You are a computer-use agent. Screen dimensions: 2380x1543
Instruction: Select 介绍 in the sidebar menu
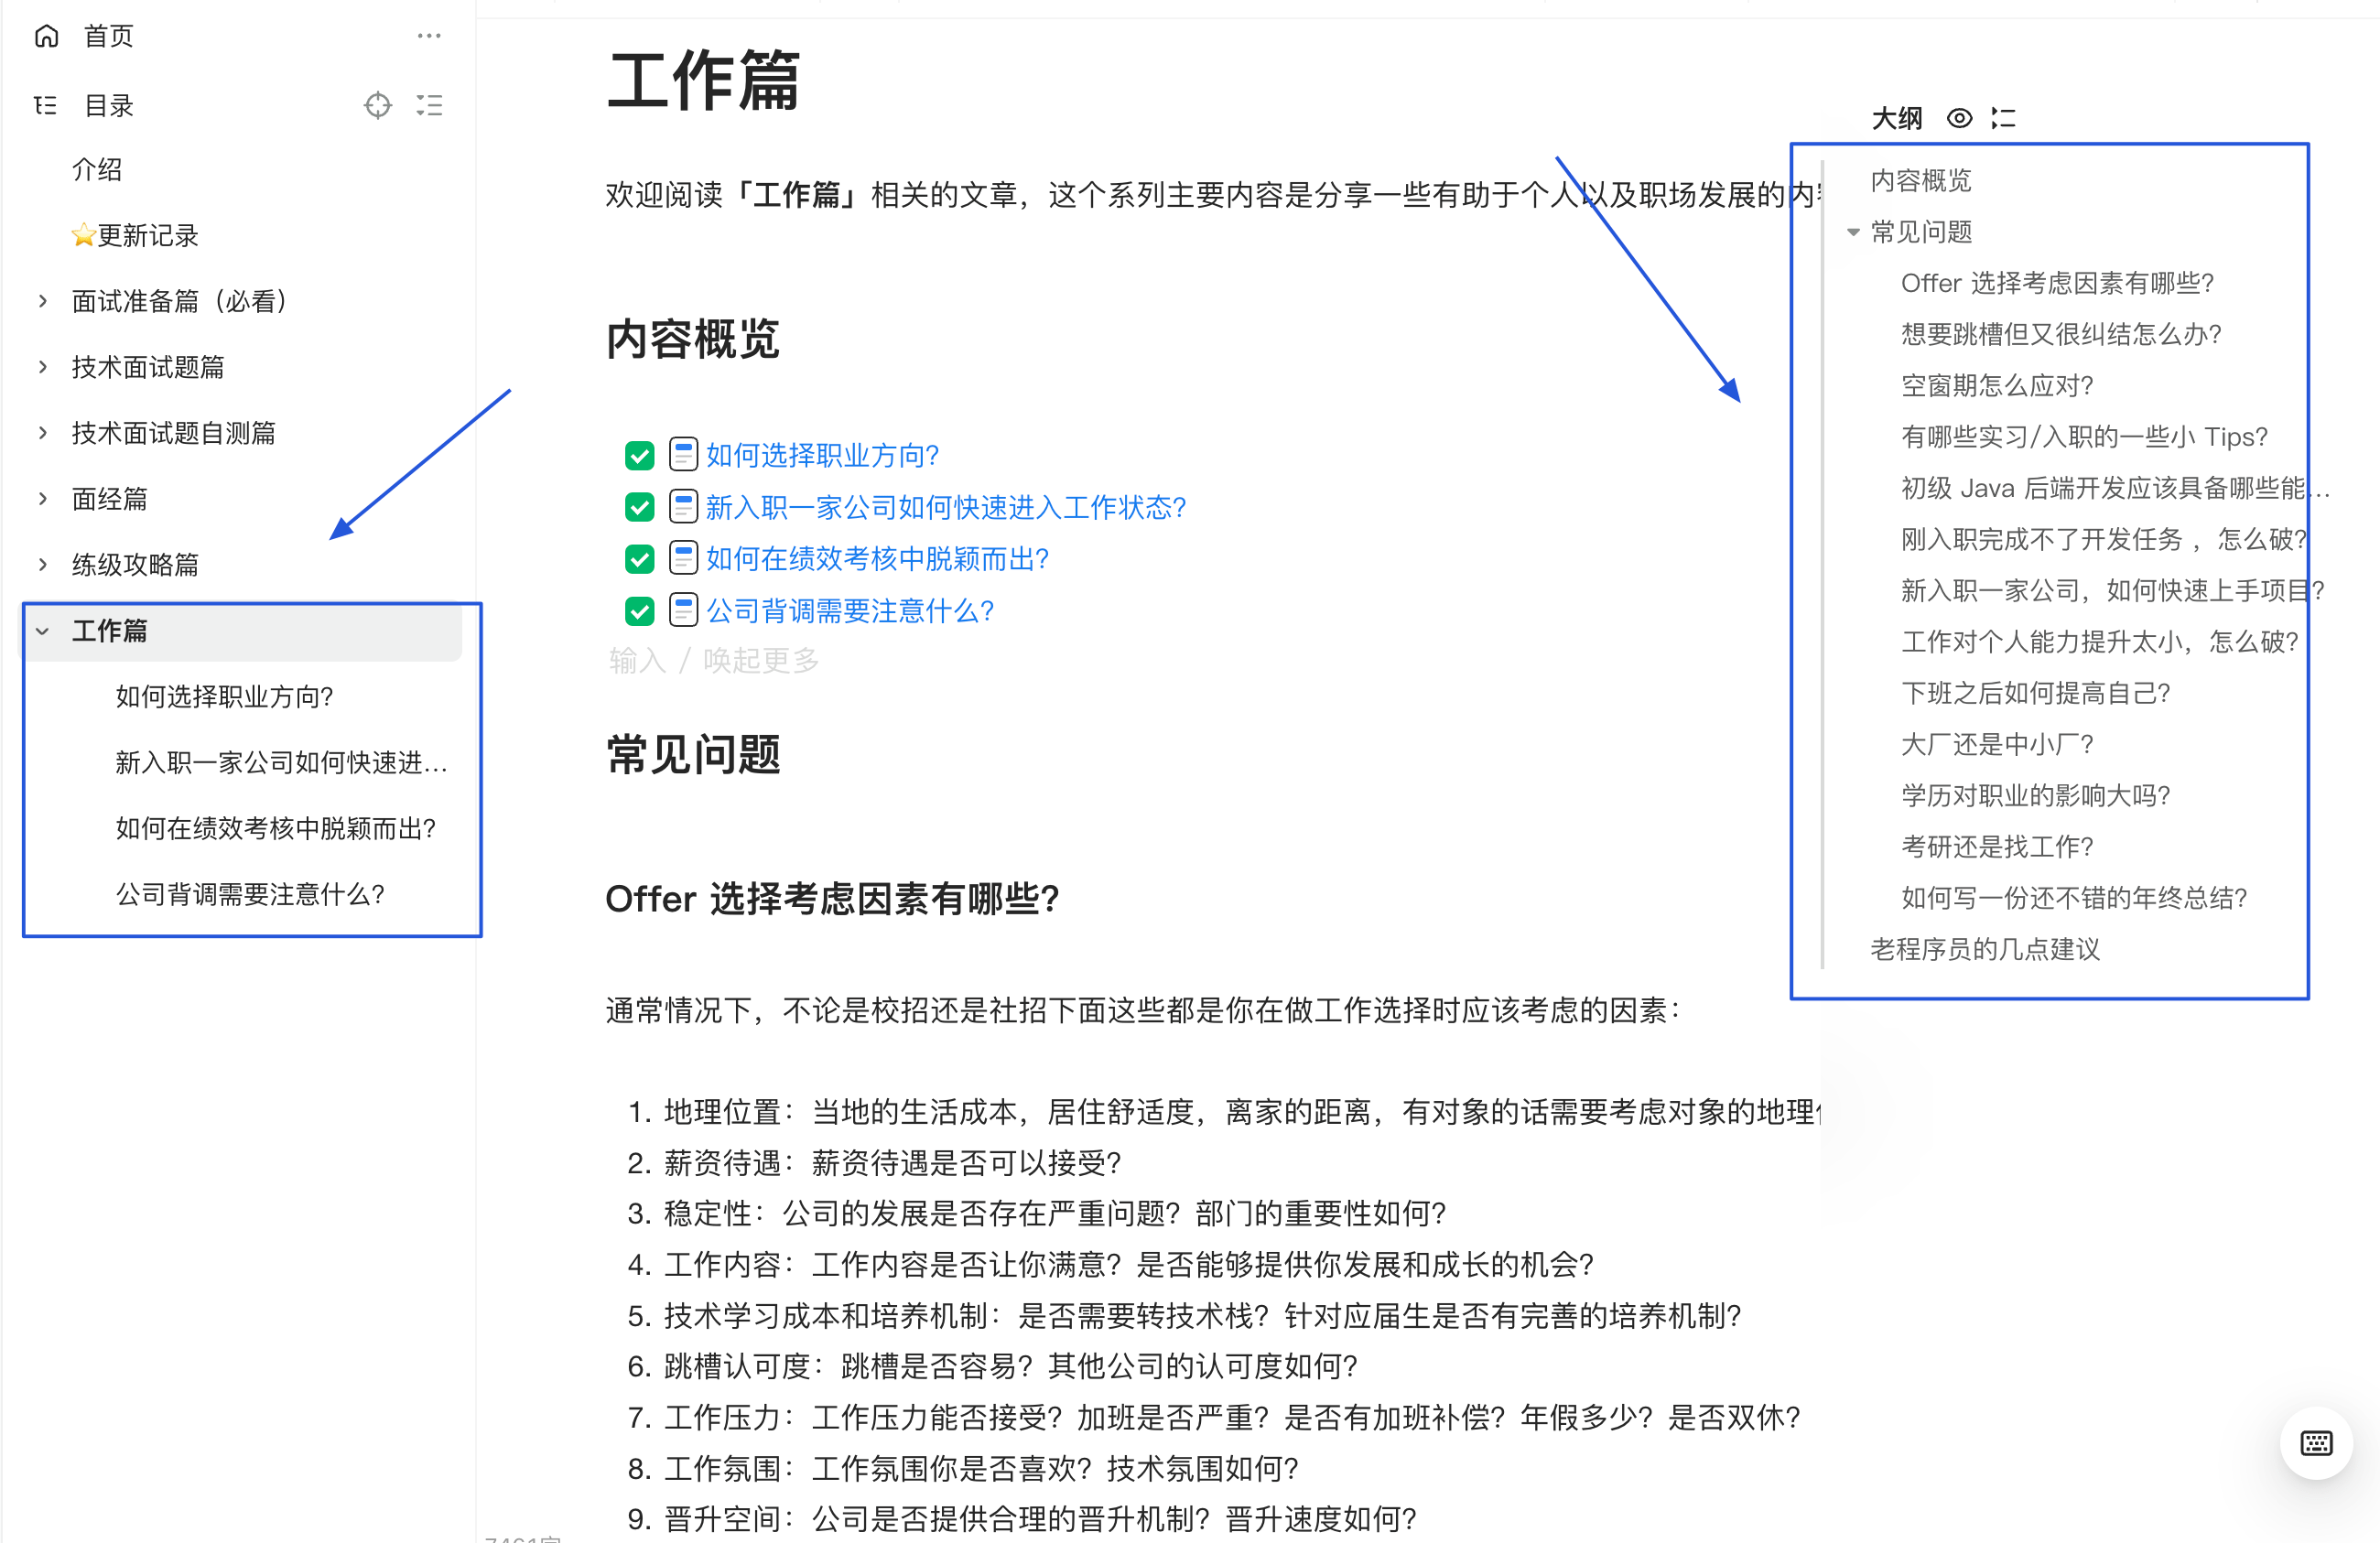(97, 169)
